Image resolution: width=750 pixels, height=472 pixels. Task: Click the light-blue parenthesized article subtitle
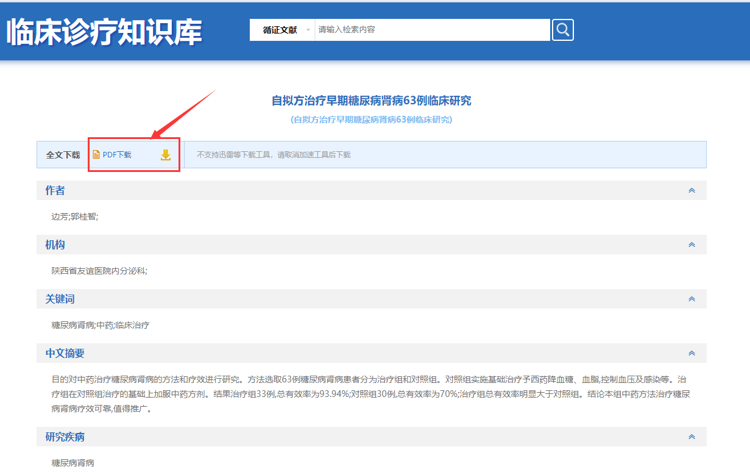point(371,120)
